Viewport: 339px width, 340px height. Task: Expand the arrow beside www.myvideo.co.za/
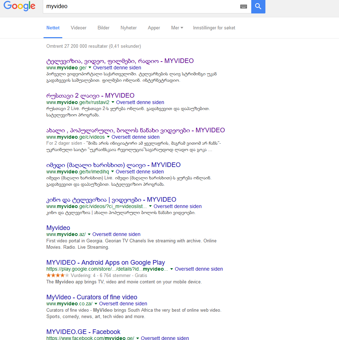(x=96, y=304)
